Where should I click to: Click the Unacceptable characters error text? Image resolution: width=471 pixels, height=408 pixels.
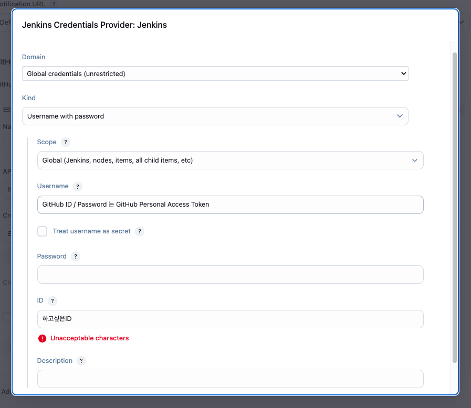89,338
